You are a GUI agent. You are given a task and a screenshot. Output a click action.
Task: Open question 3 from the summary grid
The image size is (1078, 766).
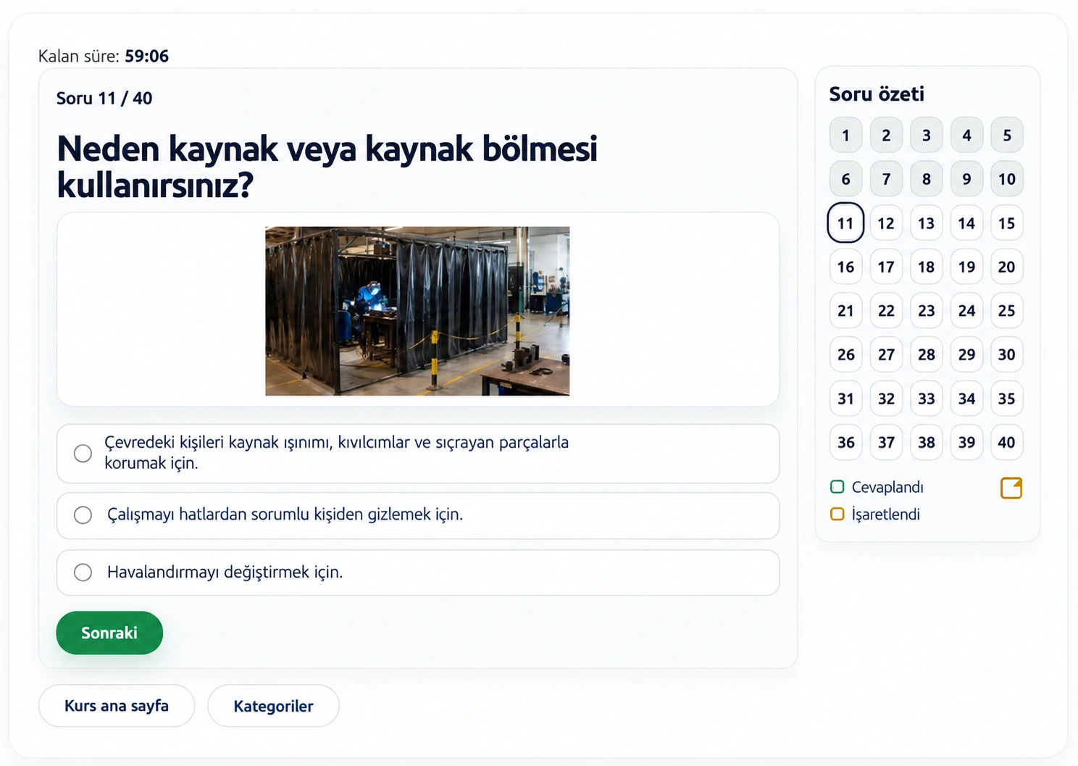pyautogui.click(x=927, y=135)
